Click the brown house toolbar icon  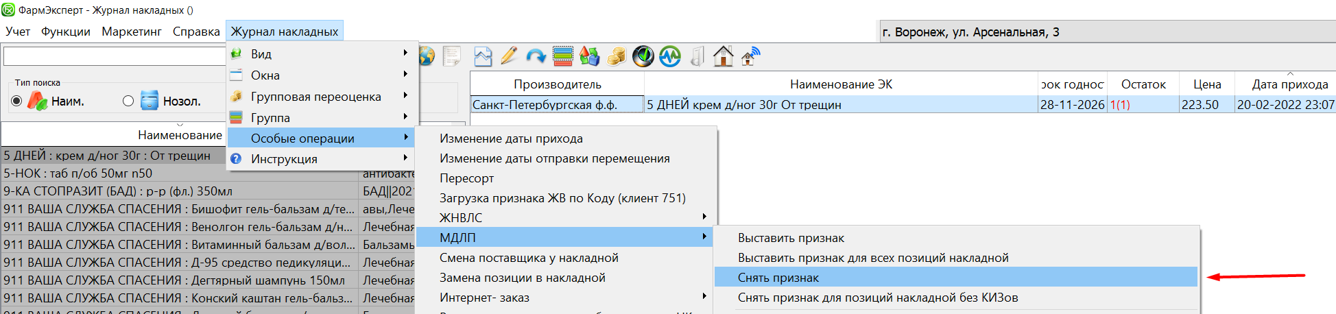pos(723,56)
